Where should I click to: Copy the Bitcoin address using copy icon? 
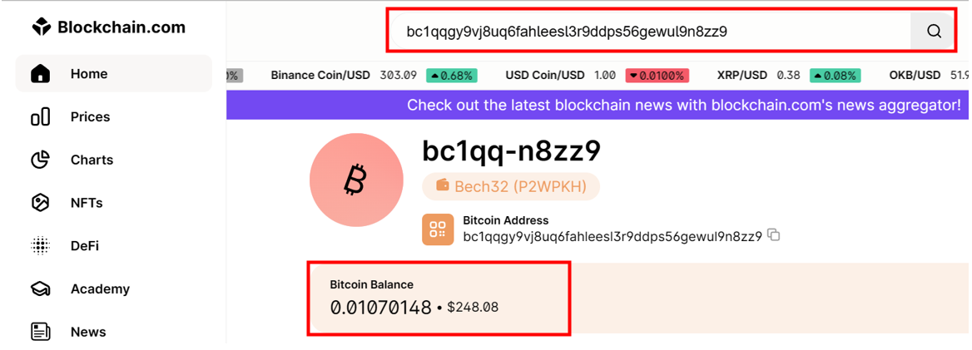point(773,234)
